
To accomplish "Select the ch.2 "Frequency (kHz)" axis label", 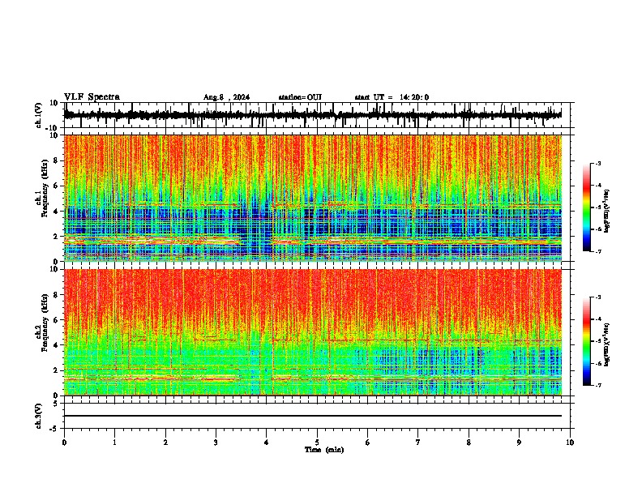I will pyautogui.click(x=45, y=323).
